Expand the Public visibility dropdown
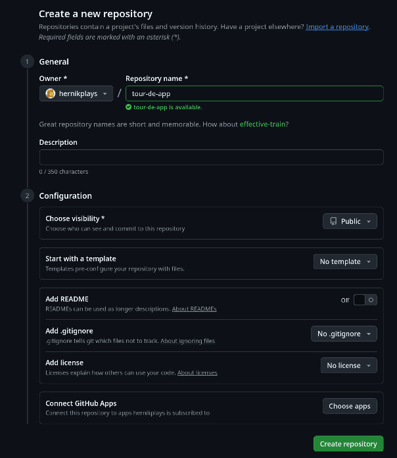Image resolution: width=397 pixels, height=458 pixels. click(350, 221)
